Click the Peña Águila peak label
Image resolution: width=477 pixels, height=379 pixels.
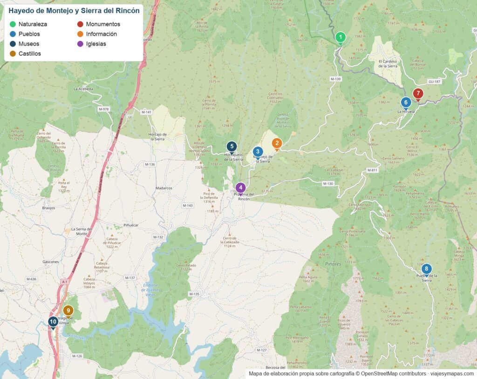(x=308, y=279)
